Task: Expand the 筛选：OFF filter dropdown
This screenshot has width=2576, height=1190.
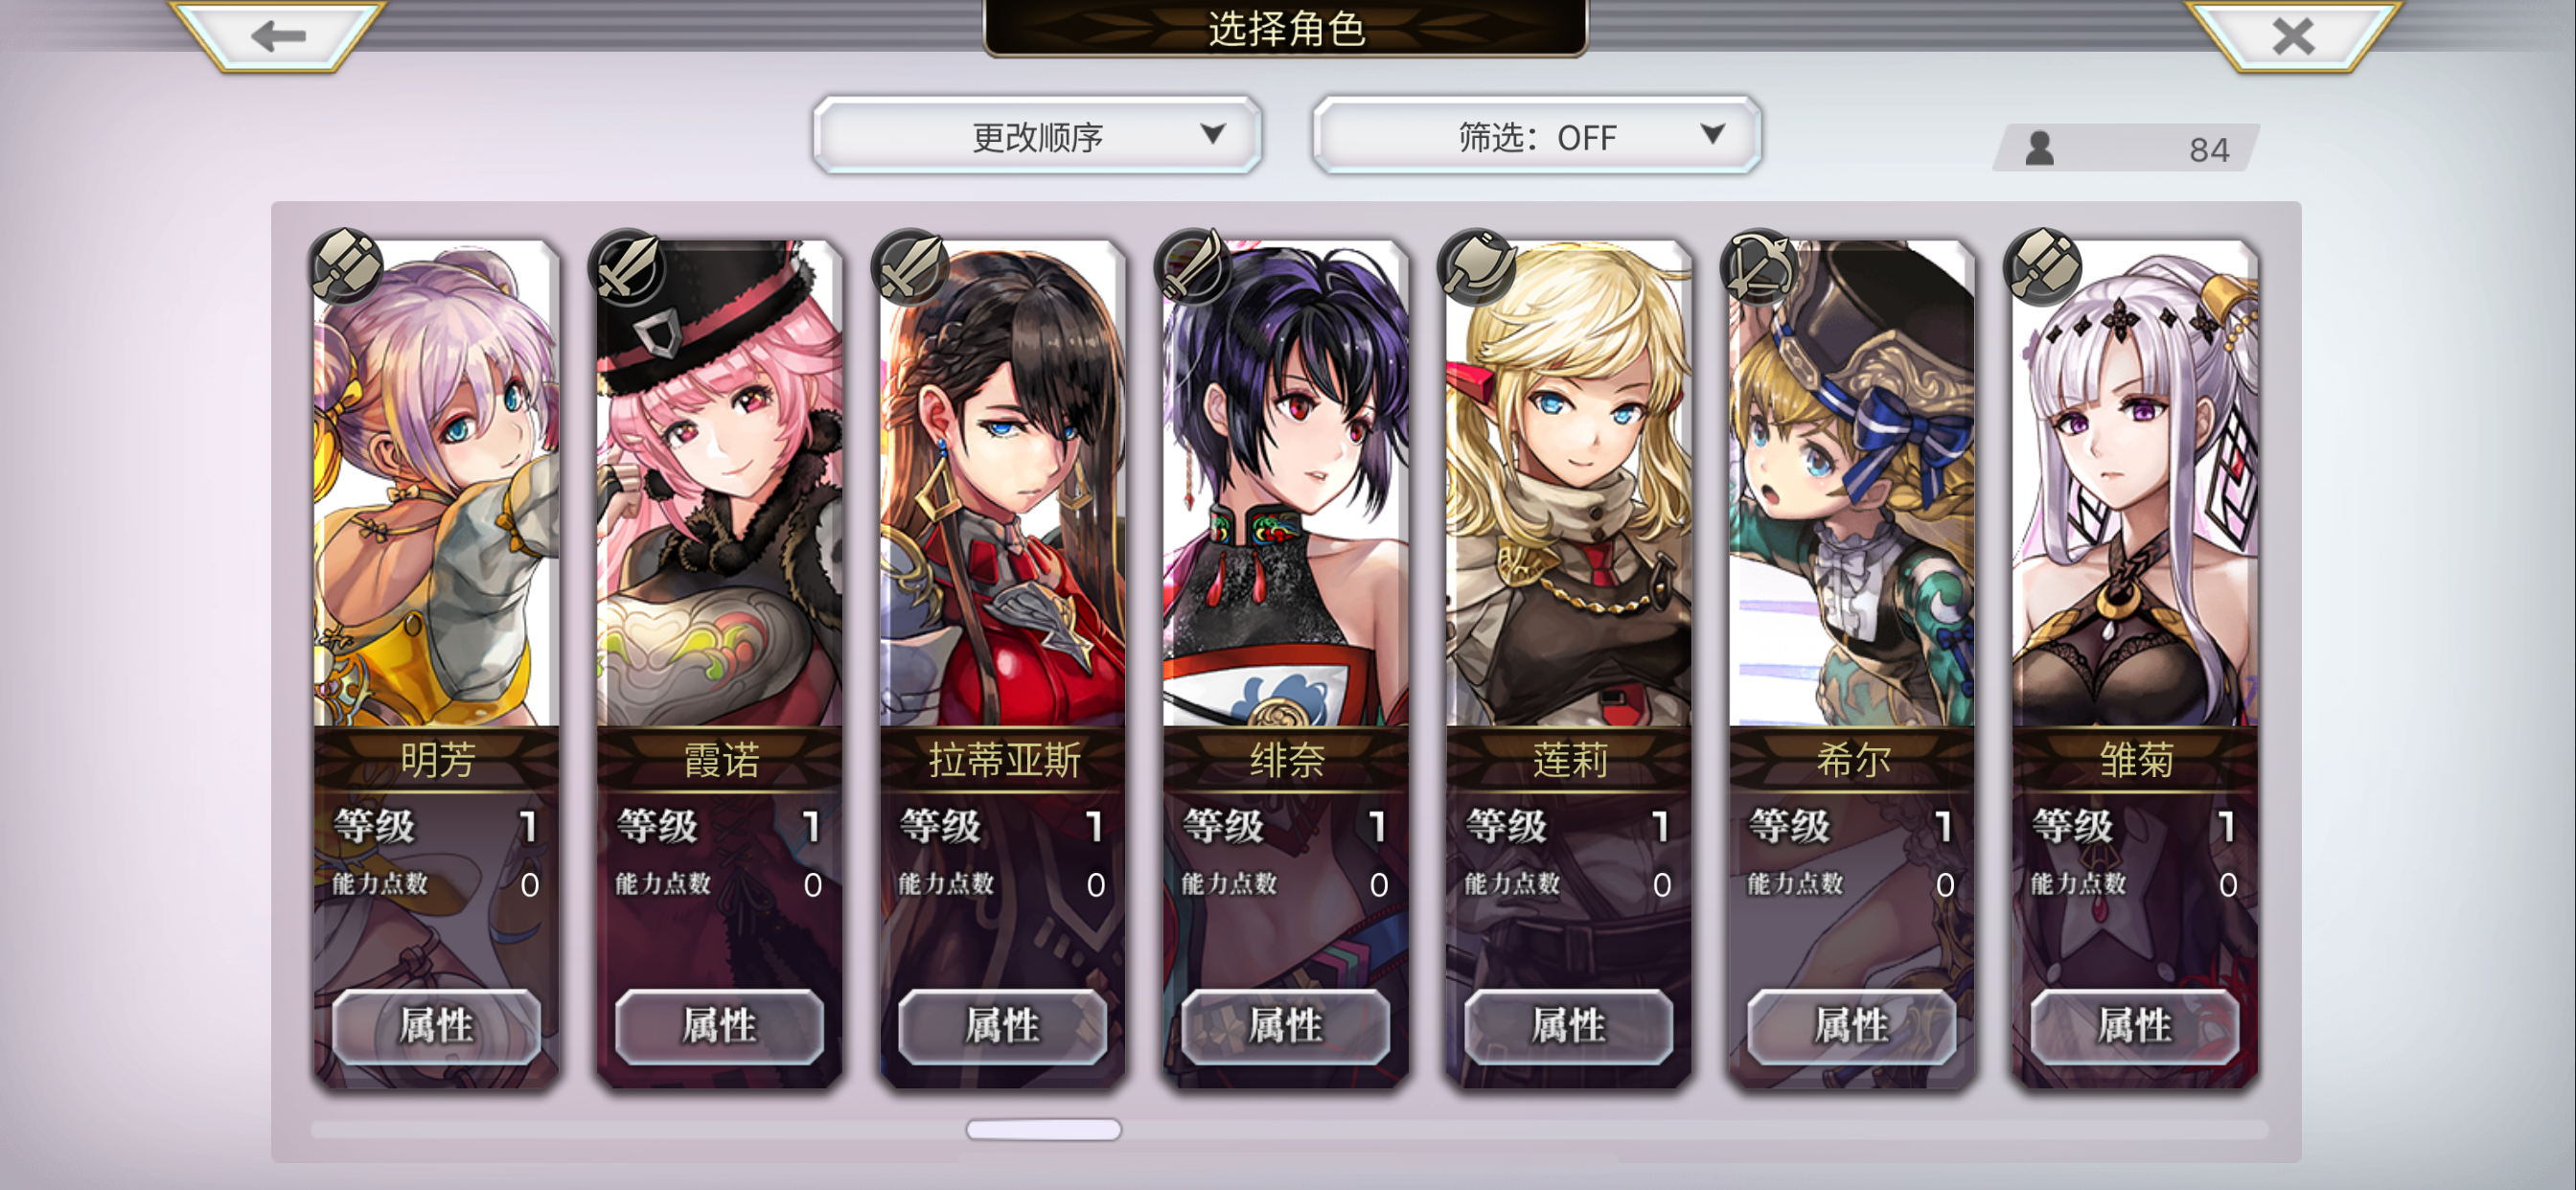Action: [x=1537, y=135]
